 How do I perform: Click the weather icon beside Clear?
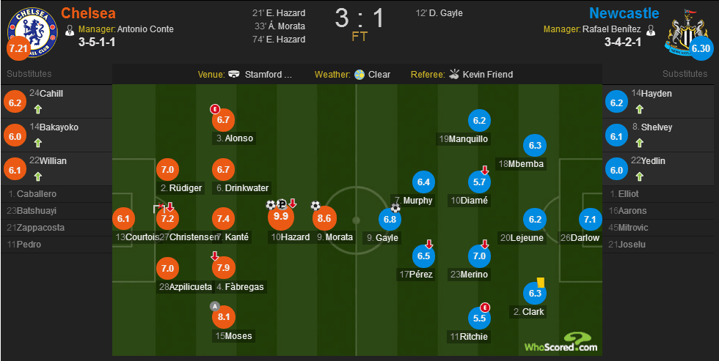(x=359, y=74)
